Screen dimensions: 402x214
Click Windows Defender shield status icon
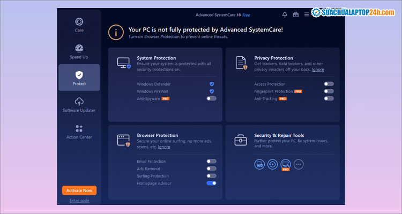click(x=212, y=84)
